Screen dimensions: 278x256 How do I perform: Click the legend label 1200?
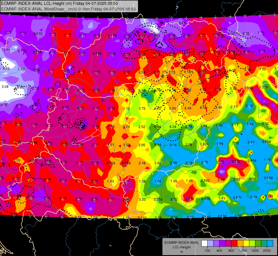(x=243, y=251)
